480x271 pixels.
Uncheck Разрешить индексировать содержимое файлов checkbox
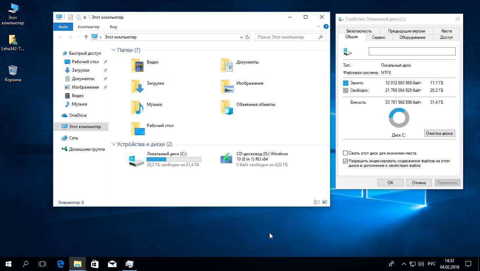pyautogui.click(x=346, y=161)
